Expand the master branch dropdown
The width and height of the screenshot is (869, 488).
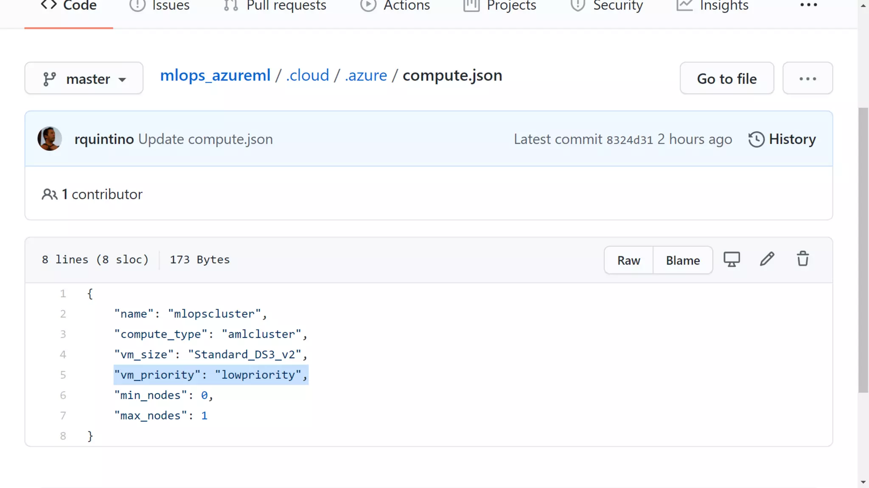coord(84,78)
